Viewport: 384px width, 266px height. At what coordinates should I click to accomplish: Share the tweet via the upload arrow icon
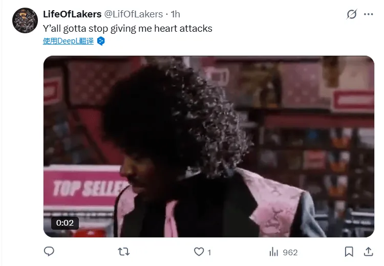coord(368,252)
